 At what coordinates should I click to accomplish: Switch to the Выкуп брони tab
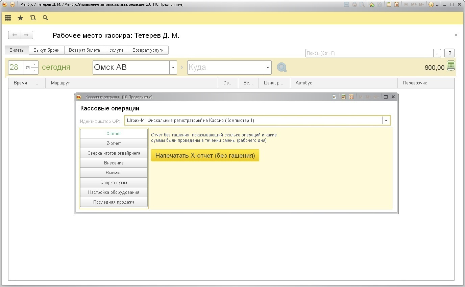tap(46, 50)
